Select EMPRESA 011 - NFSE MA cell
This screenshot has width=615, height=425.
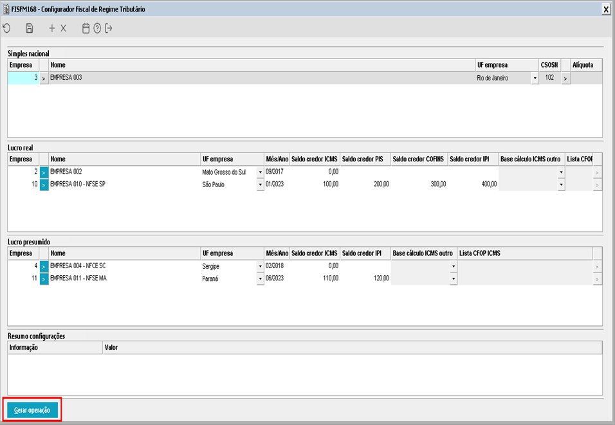[x=125, y=278]
